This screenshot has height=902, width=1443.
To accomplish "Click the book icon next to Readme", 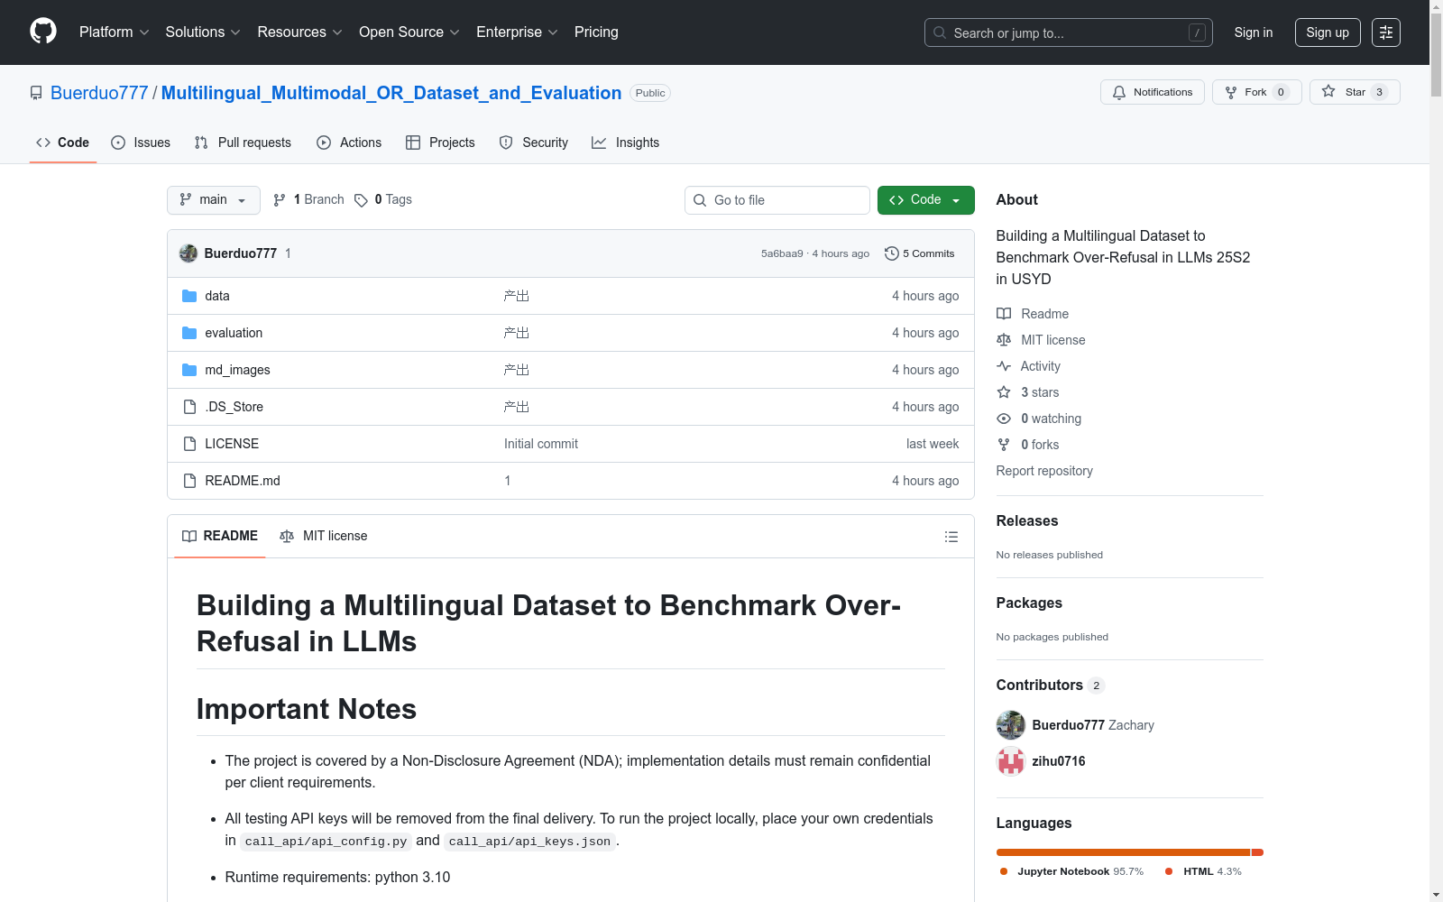I will tap(1004, 314).
